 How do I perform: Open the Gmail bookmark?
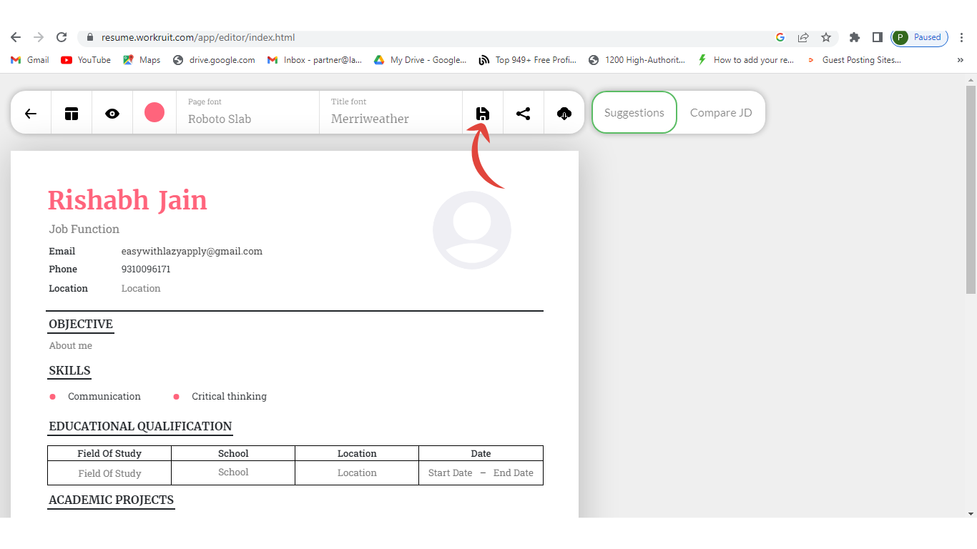click(x=30, y=60)
